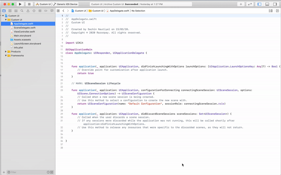The height and width of the screenshot is (175, 281).
Task: Expand the Products group
Action: (6, 51)
